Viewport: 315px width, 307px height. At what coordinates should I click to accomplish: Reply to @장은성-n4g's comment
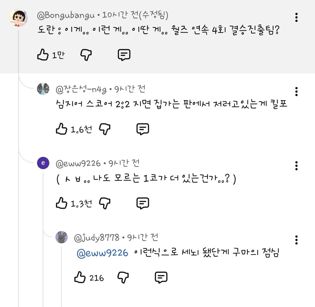click(143, 129)
